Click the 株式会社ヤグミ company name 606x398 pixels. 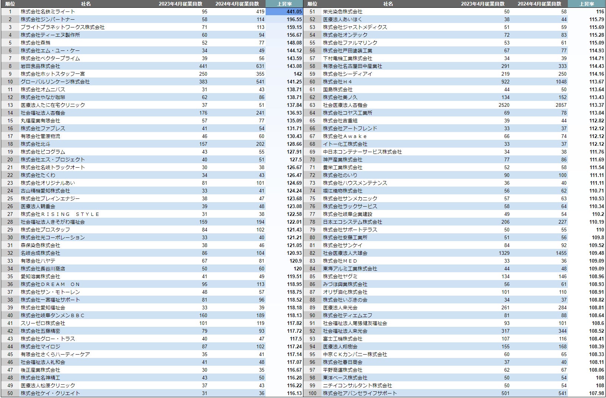click(x=340, y=276)
